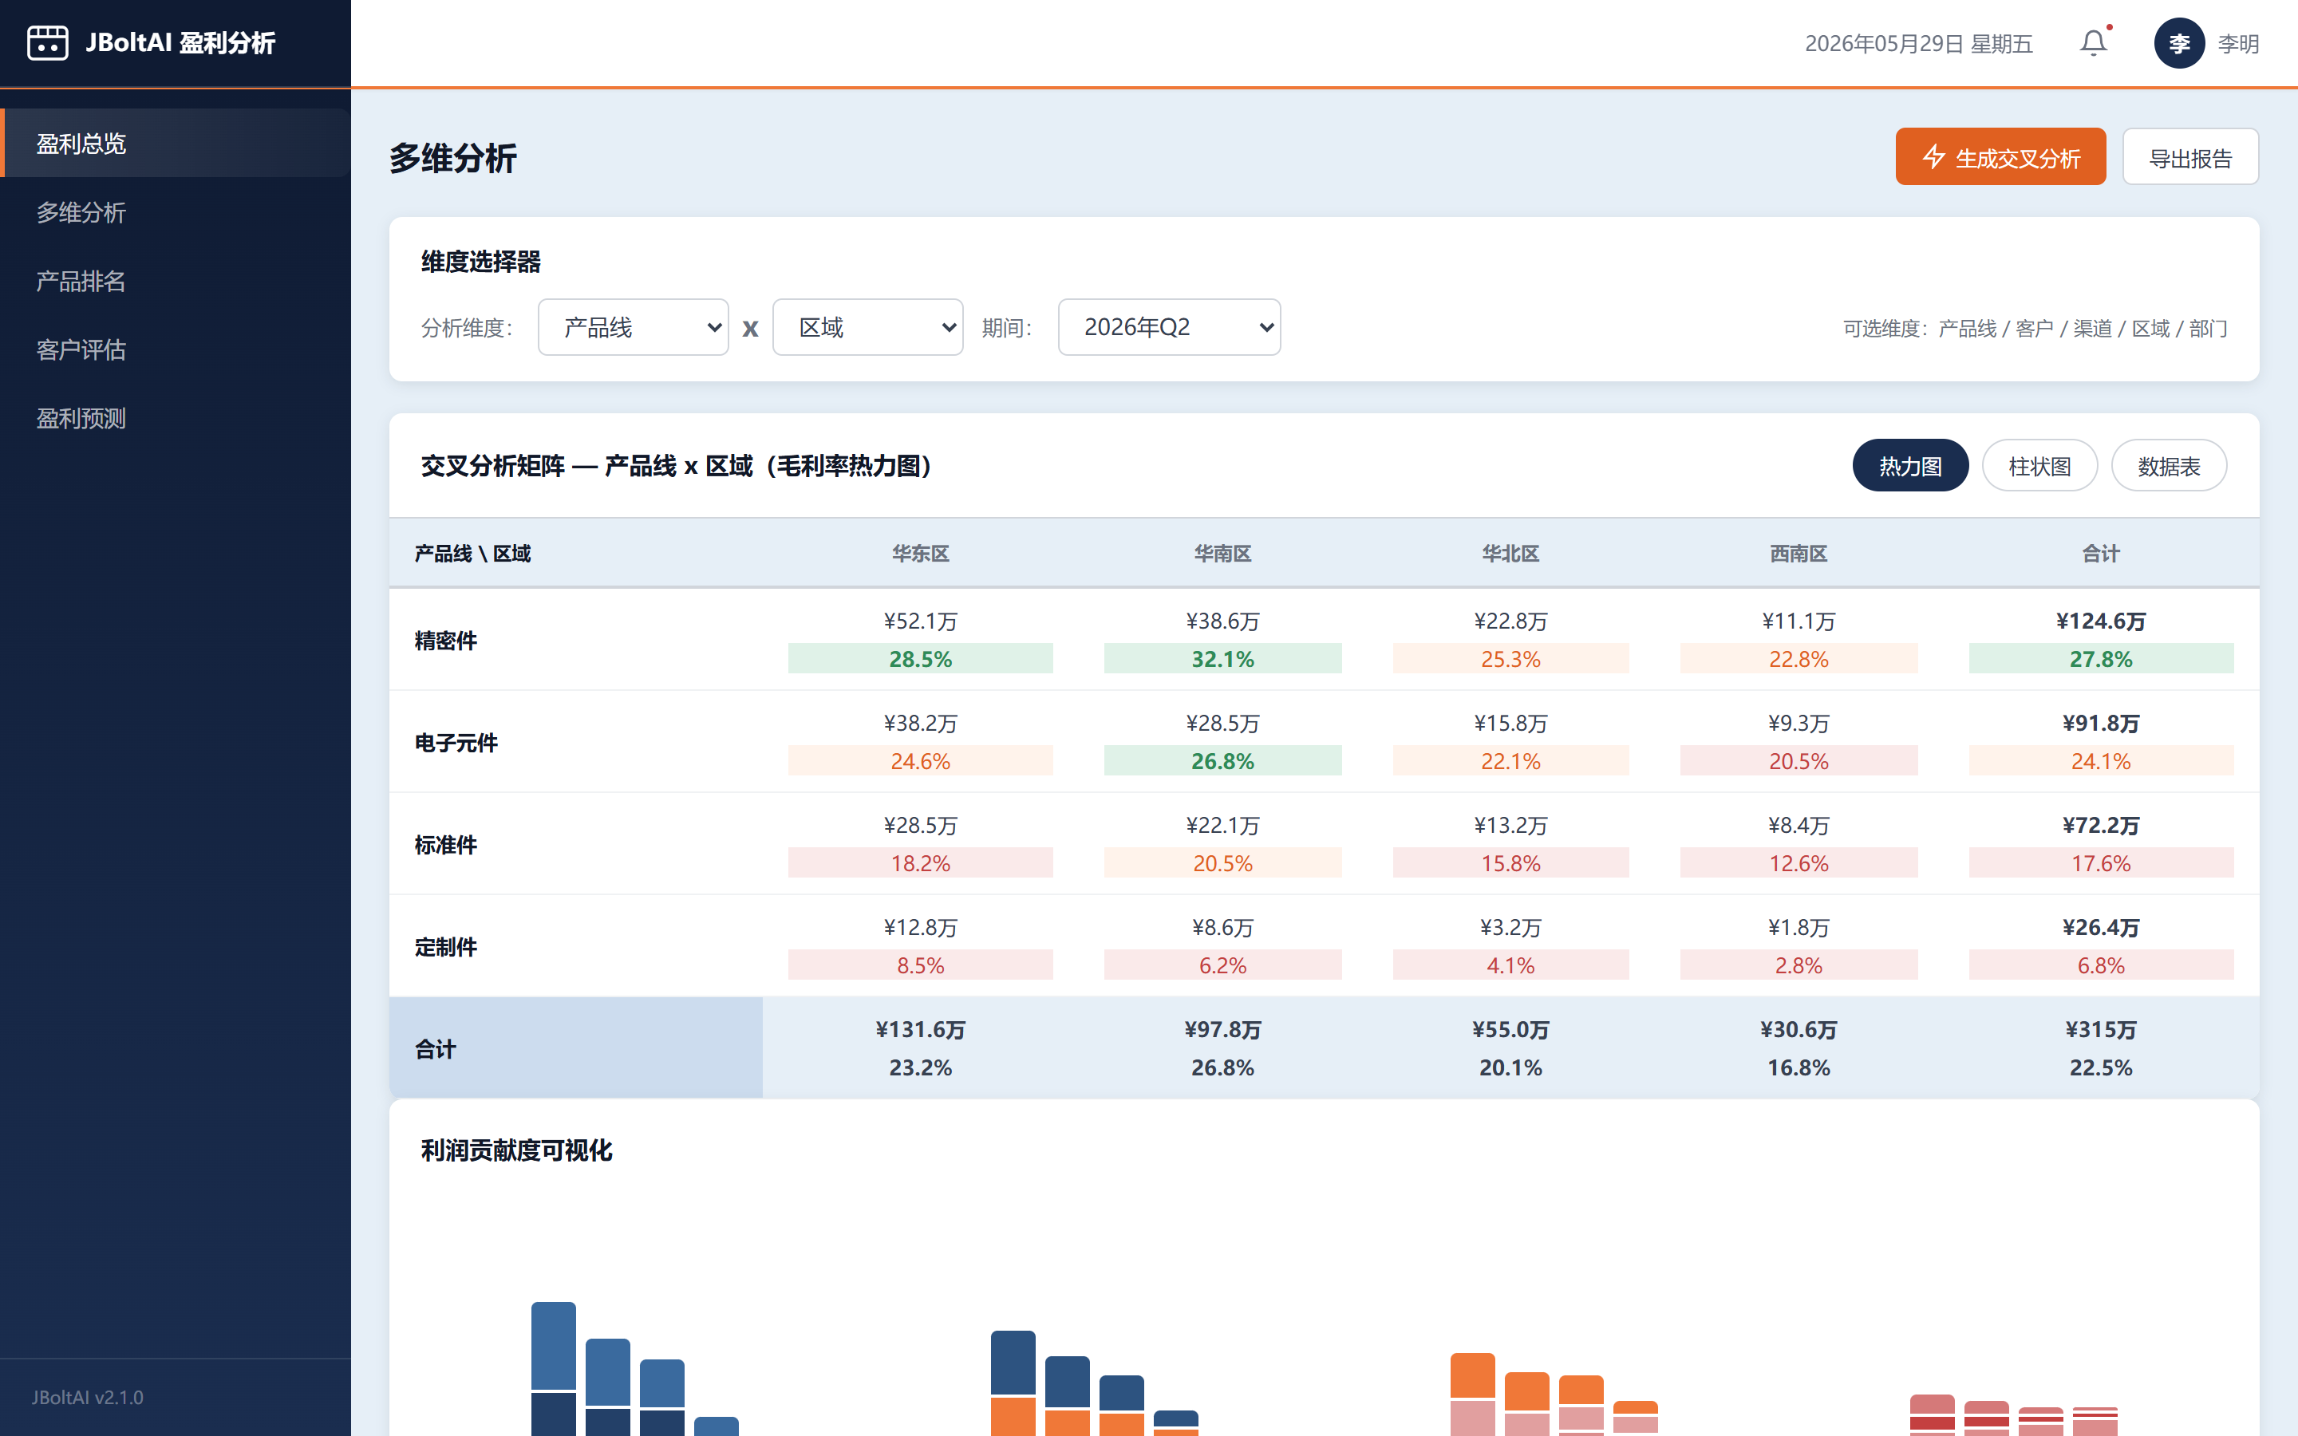Viewport: 2298px width, 1436px height.
Task: Open 产品排名 in the sidebar
Action: pos(176,280)
